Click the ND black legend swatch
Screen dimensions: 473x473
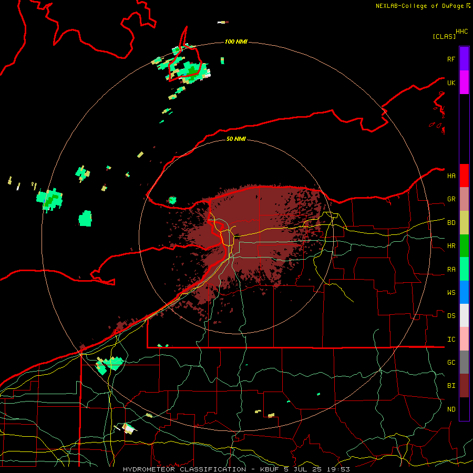coord(464,409)
